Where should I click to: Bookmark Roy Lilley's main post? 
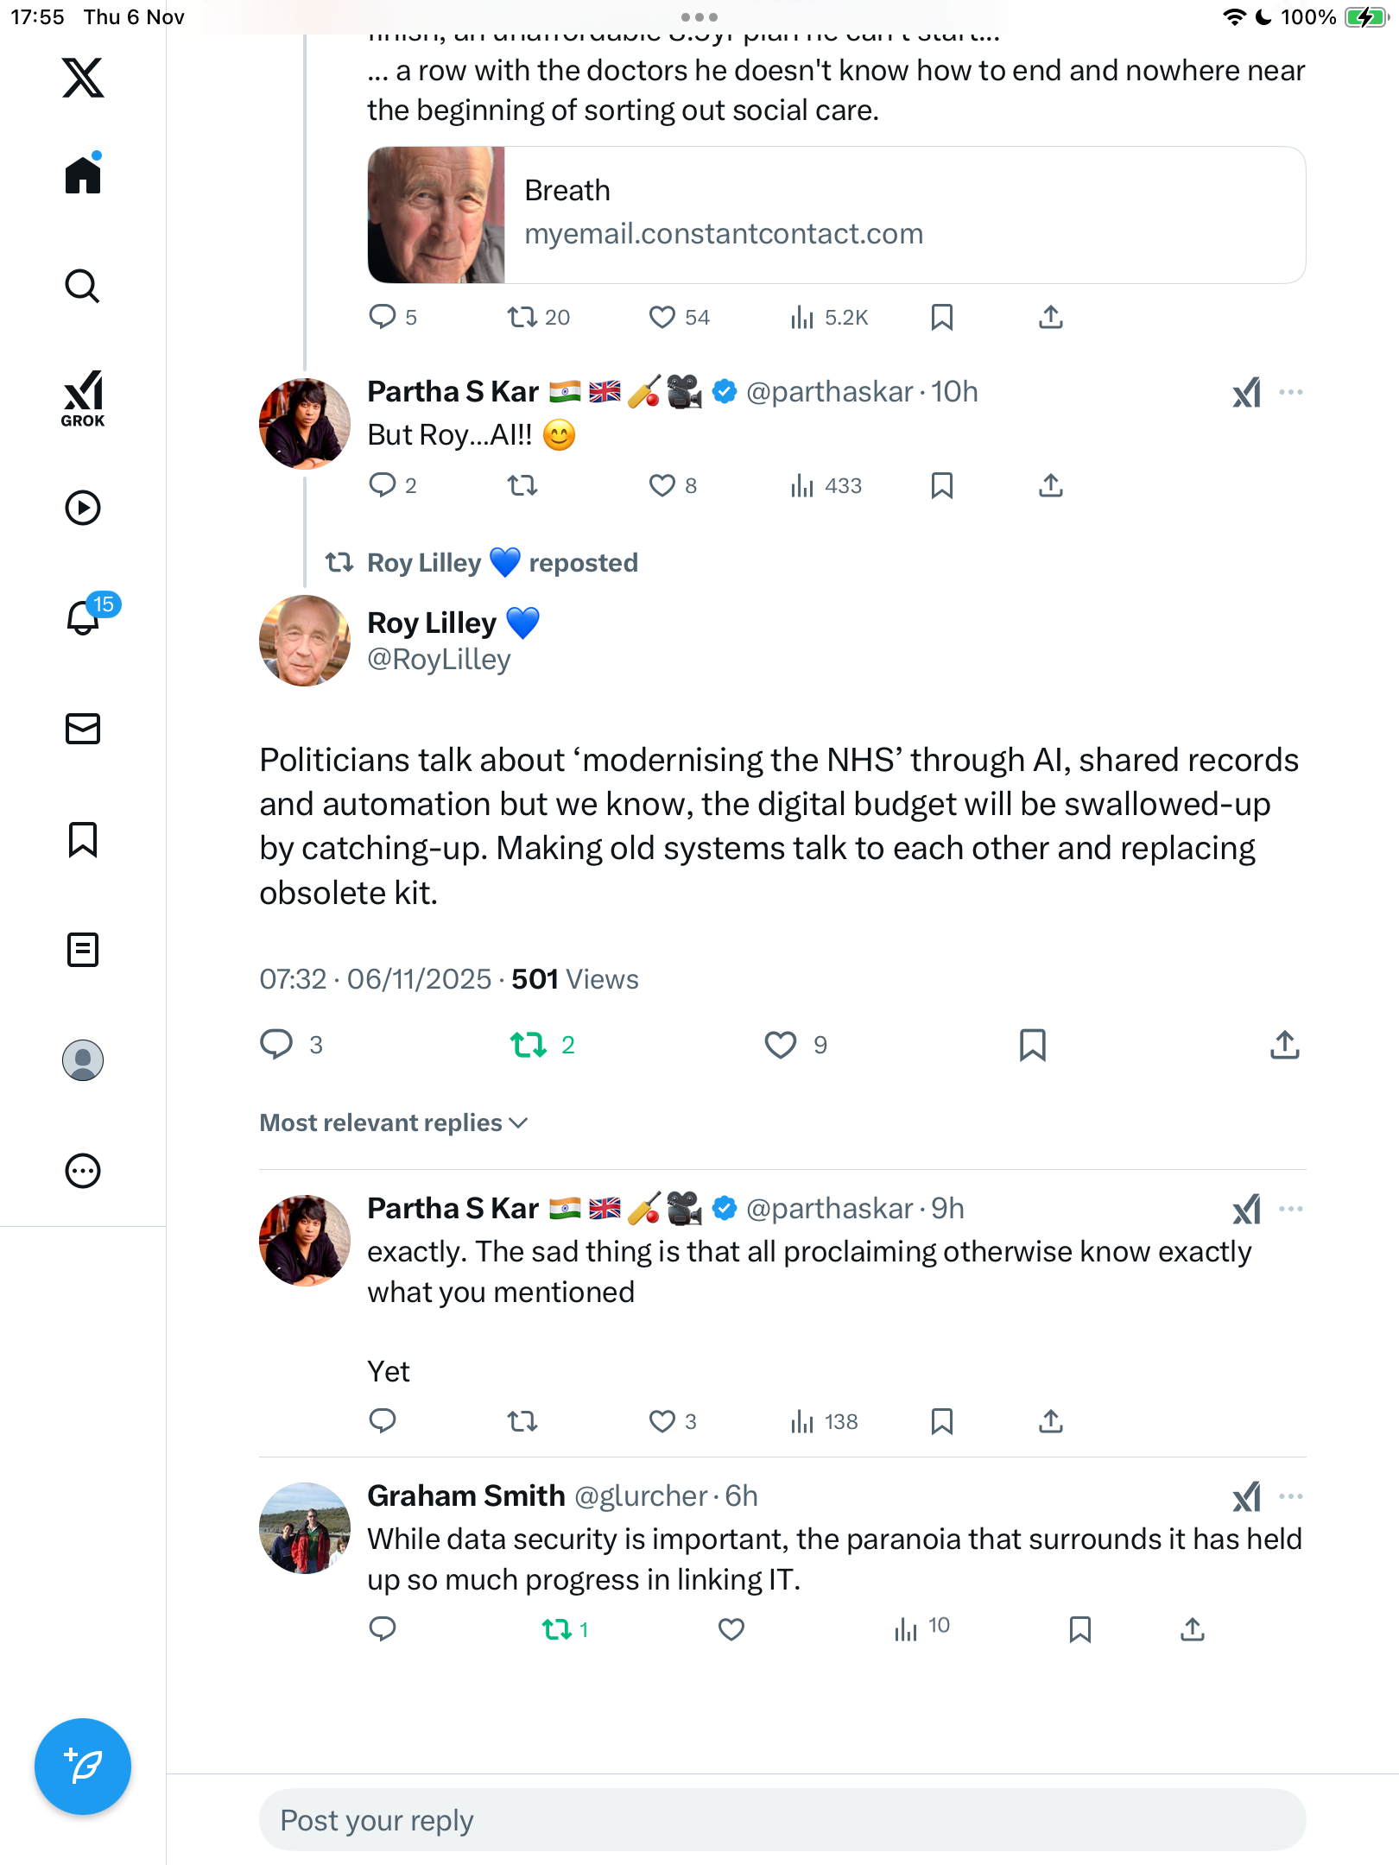(1032, 1045)
